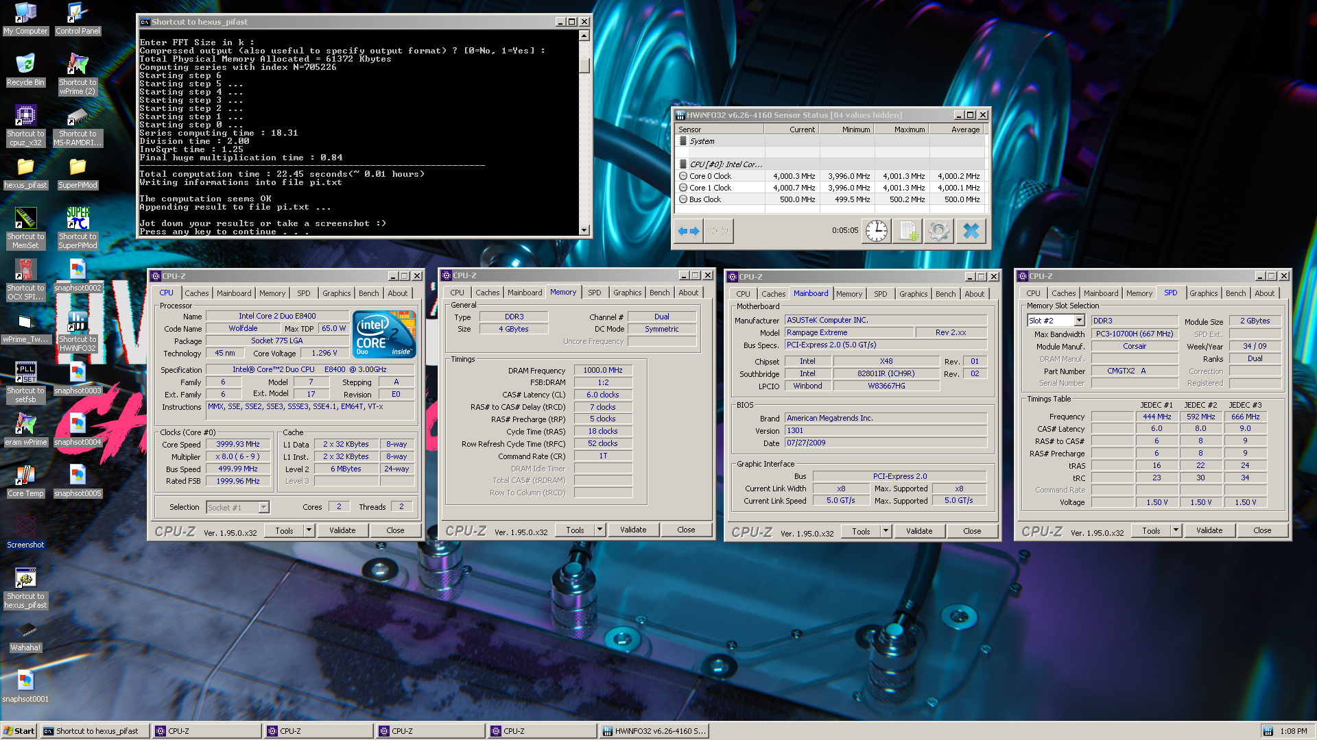Open the My Computer desktop icon

pyautogui.click(x=25, y=18)
